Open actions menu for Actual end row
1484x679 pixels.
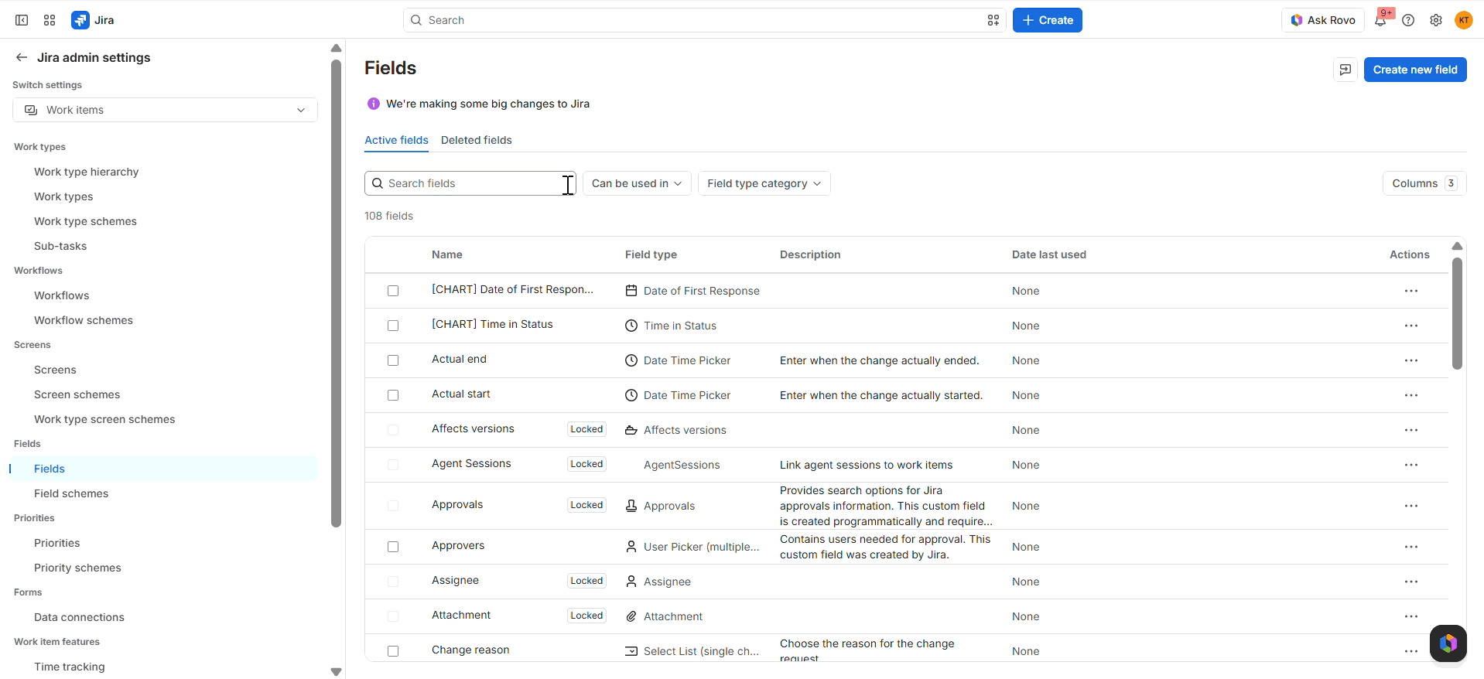point(1411,360)
